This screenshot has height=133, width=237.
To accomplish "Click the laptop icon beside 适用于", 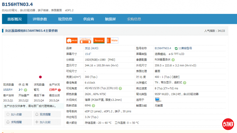I will pos(158,100).
